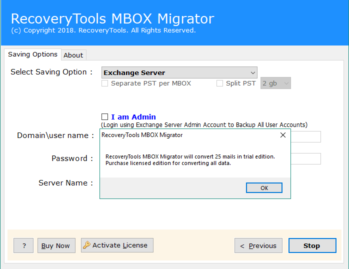
Task: Click the trial edition message text
Action: [x=190, y=160]
